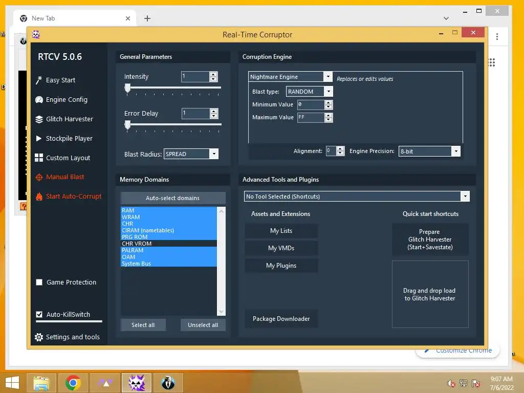Enable the Game Protection checkbox
Screen dimensions: 524x393
(39, 282)
